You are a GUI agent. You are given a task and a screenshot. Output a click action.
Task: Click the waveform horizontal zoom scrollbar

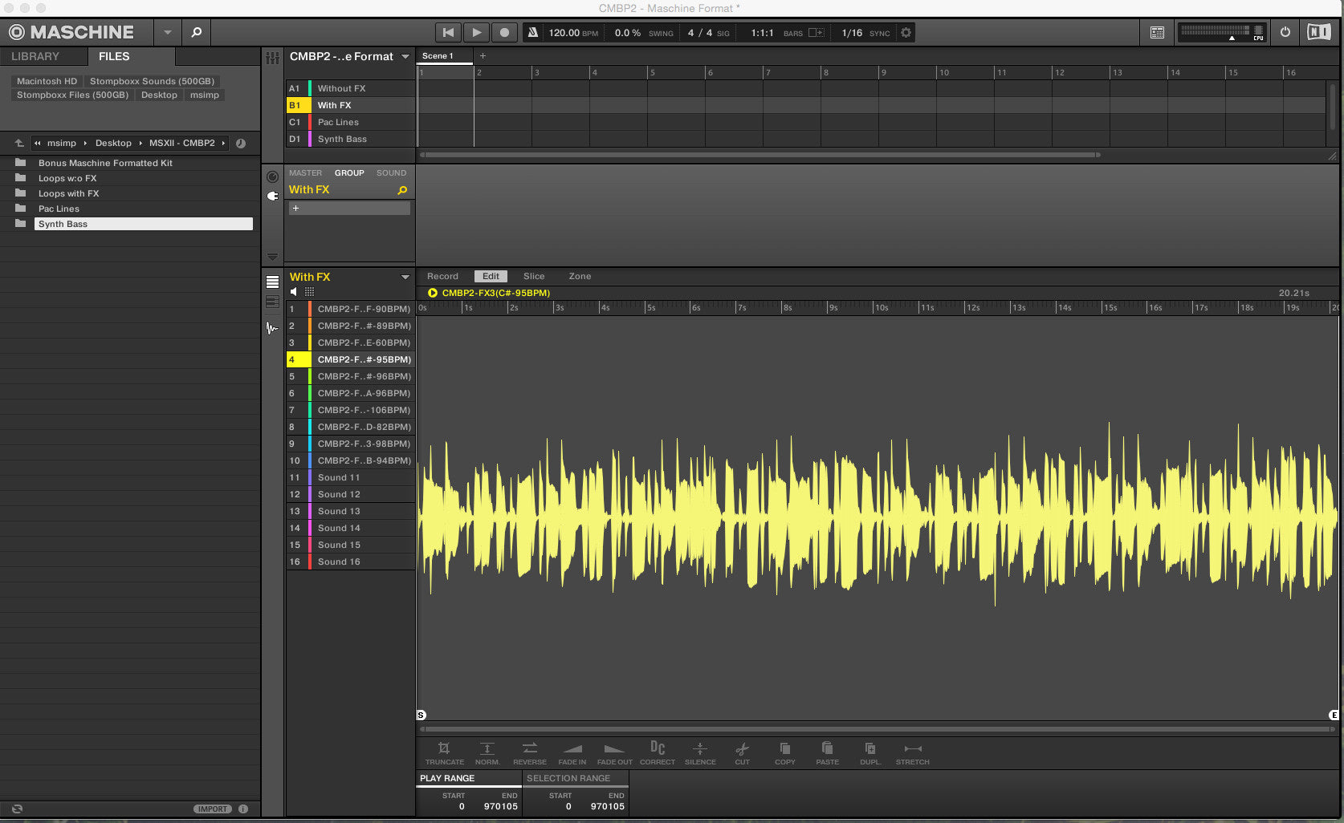[875, 729]
